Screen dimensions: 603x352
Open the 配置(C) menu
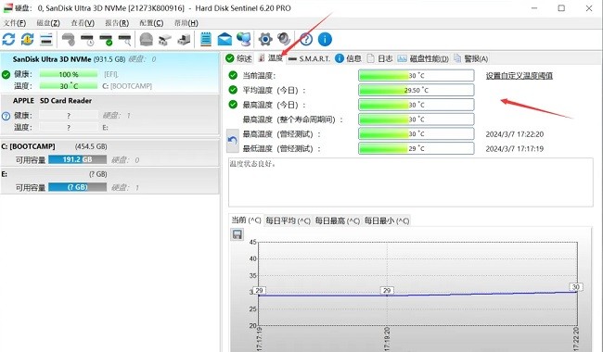click(151, 23)
